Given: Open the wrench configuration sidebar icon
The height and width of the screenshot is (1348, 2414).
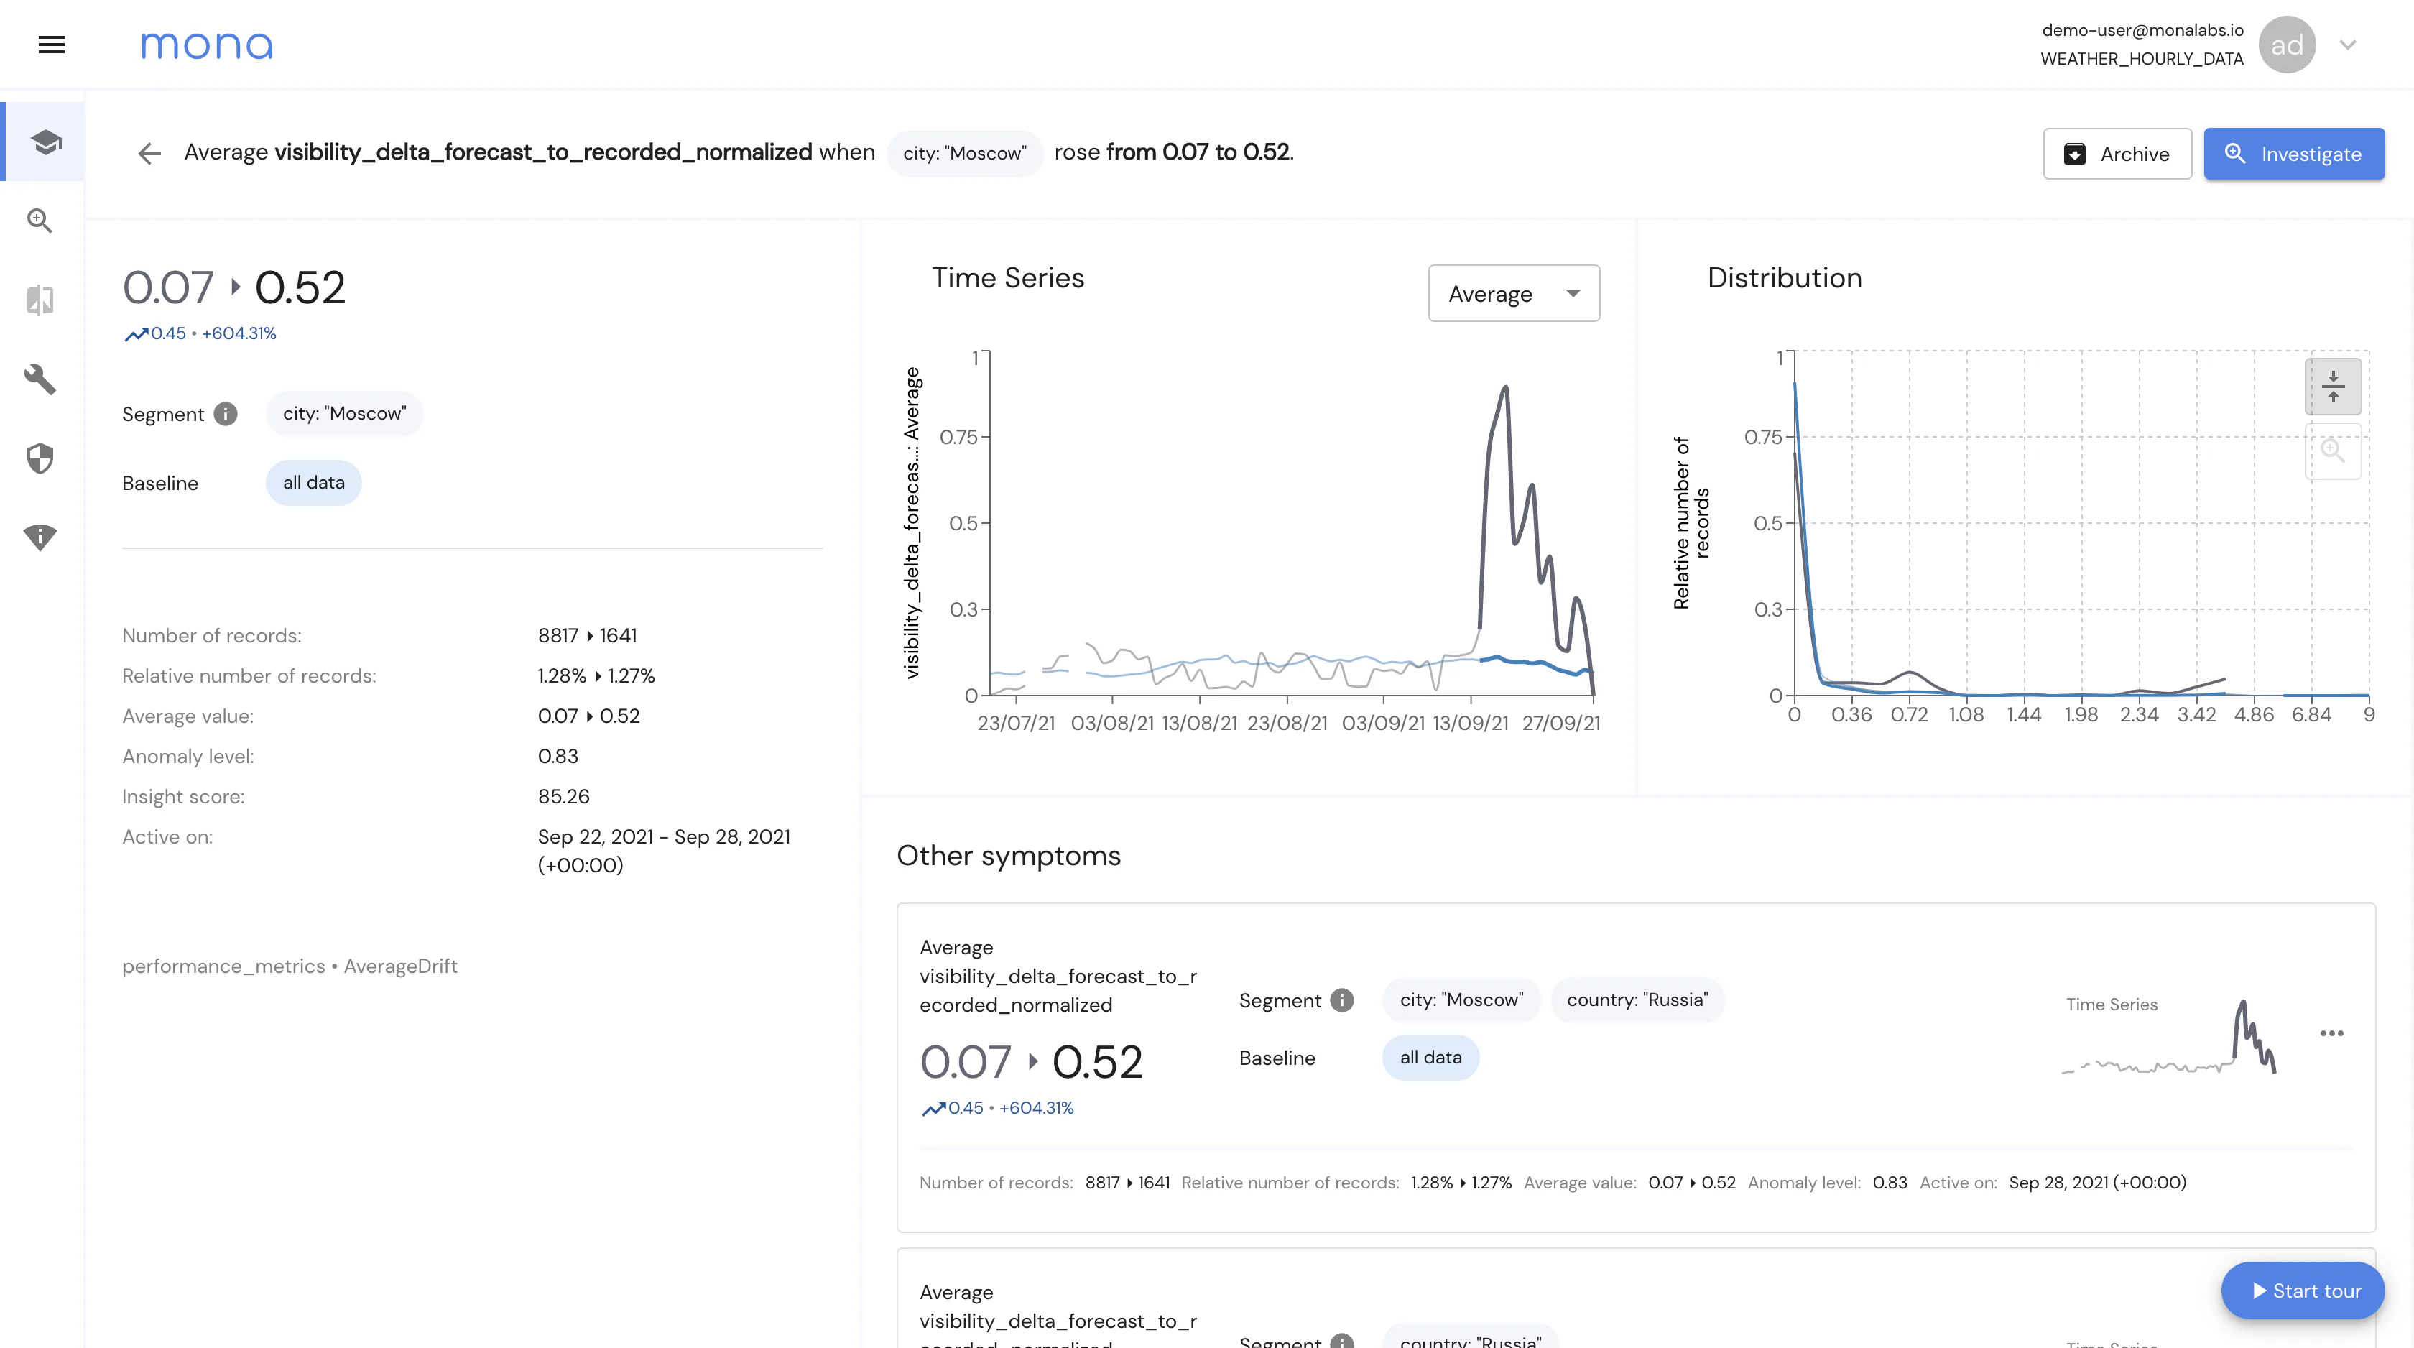Looking at the screenshot, I should click(x=40, y=379).
